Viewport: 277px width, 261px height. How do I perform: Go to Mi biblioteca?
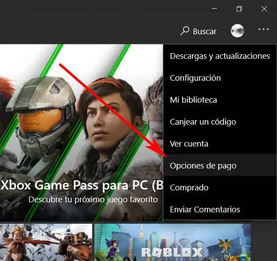(x=220, y=100)
